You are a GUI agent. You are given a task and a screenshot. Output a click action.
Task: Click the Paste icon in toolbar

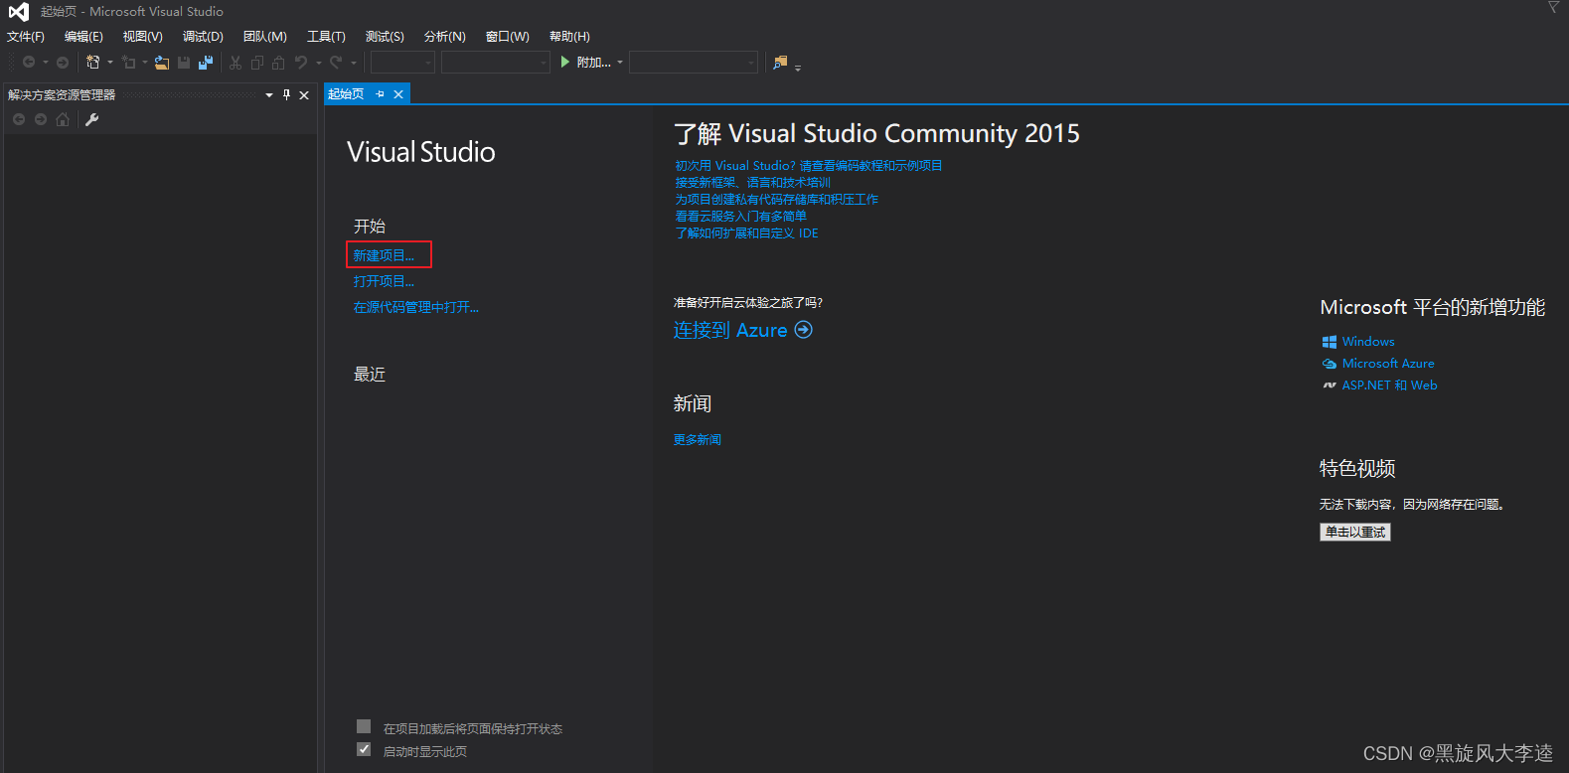pos(278,63)
